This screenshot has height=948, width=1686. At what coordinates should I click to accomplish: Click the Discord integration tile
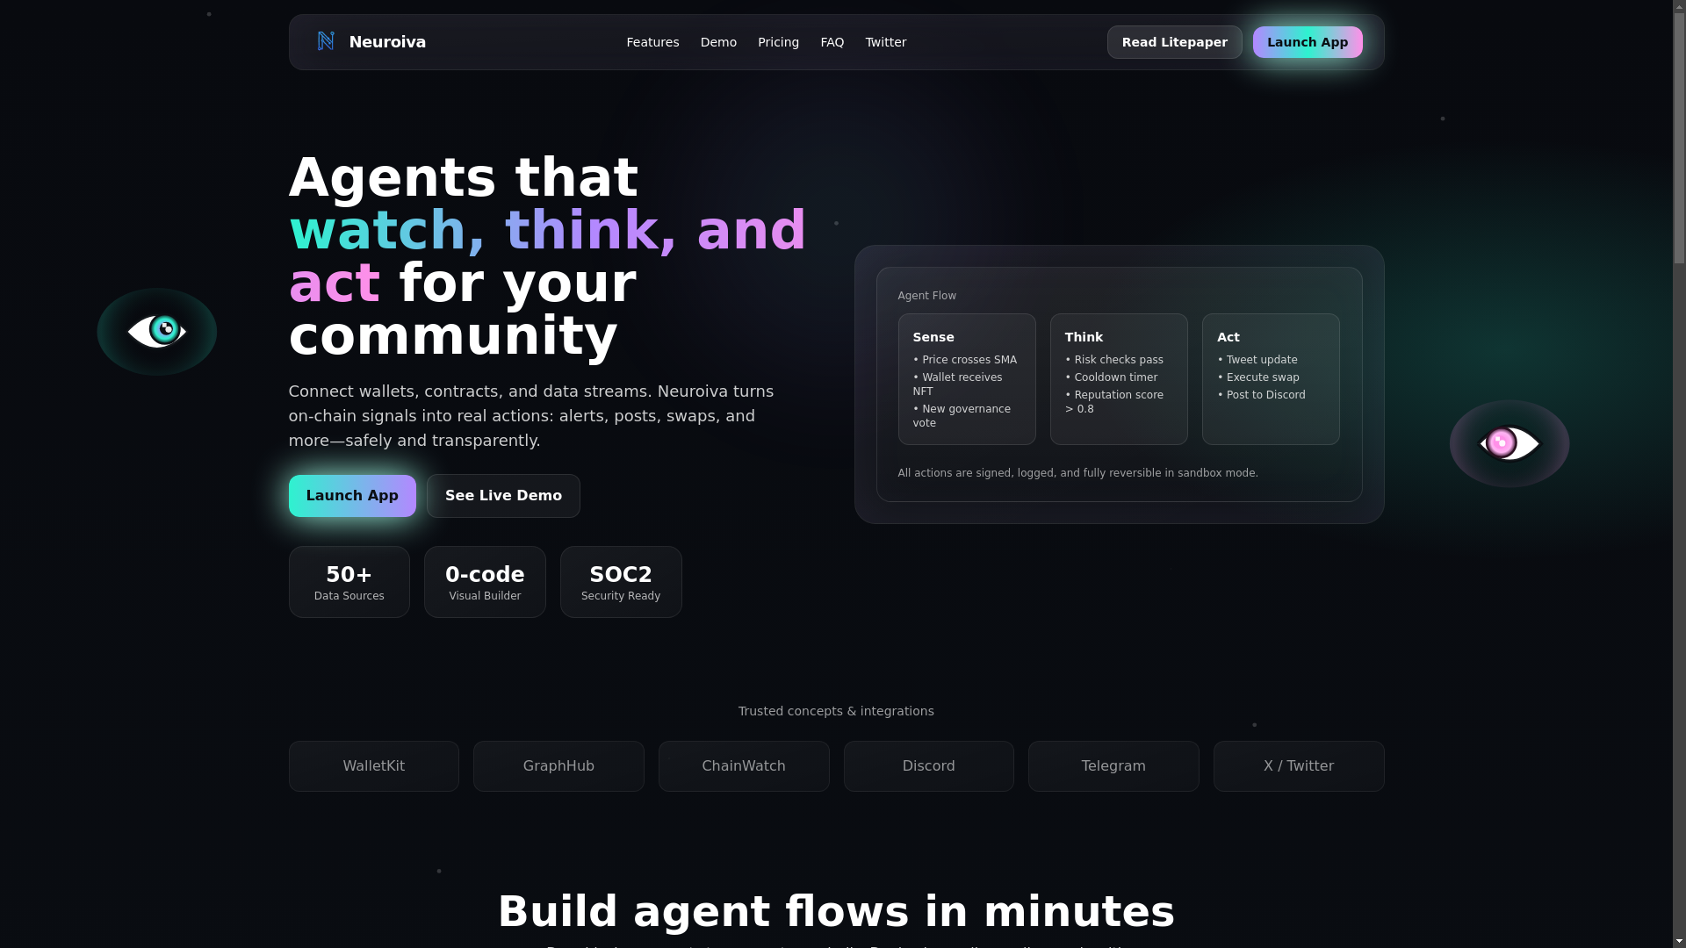coord(929,766)
